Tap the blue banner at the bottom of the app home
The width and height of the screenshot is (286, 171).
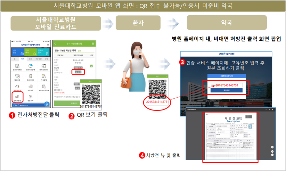pyautogui.click(x=28, y=105)
